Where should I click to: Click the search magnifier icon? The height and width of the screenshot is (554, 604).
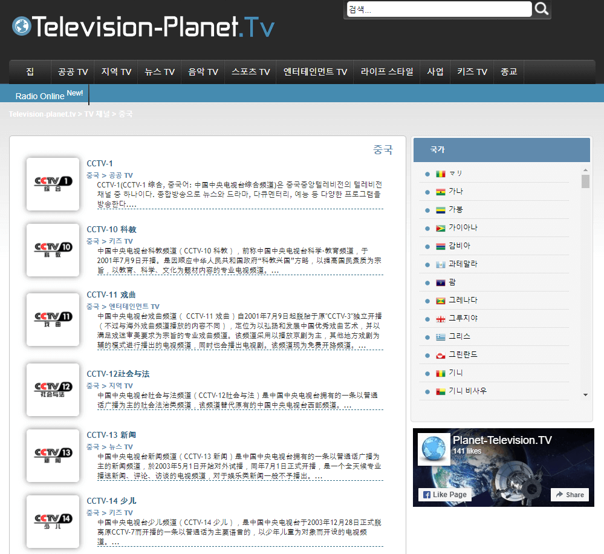click(x=541, y=9)
